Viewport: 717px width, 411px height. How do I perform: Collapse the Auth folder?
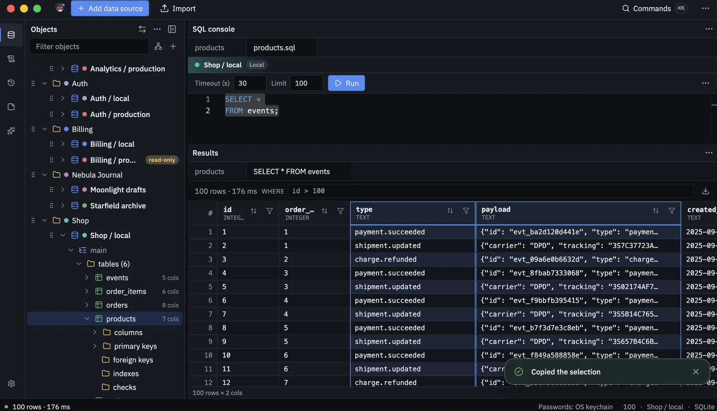[45, 84]
